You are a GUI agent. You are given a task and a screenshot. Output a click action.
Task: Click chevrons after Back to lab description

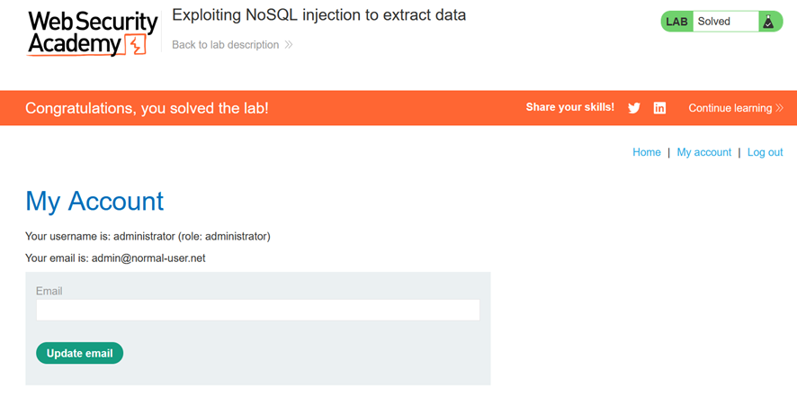pos(288,45)
